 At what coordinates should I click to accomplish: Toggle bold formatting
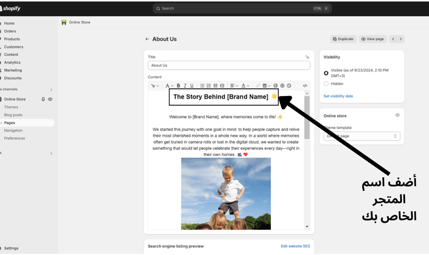(x=178, y=86)
